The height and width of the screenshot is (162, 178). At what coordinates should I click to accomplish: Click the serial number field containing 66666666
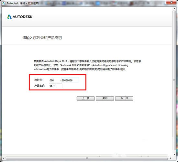pos(70,80)
